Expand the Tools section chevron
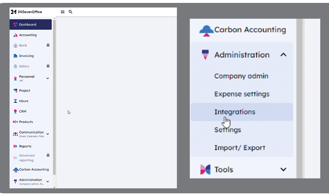329x195 pixels. click(x=283, y=169)
